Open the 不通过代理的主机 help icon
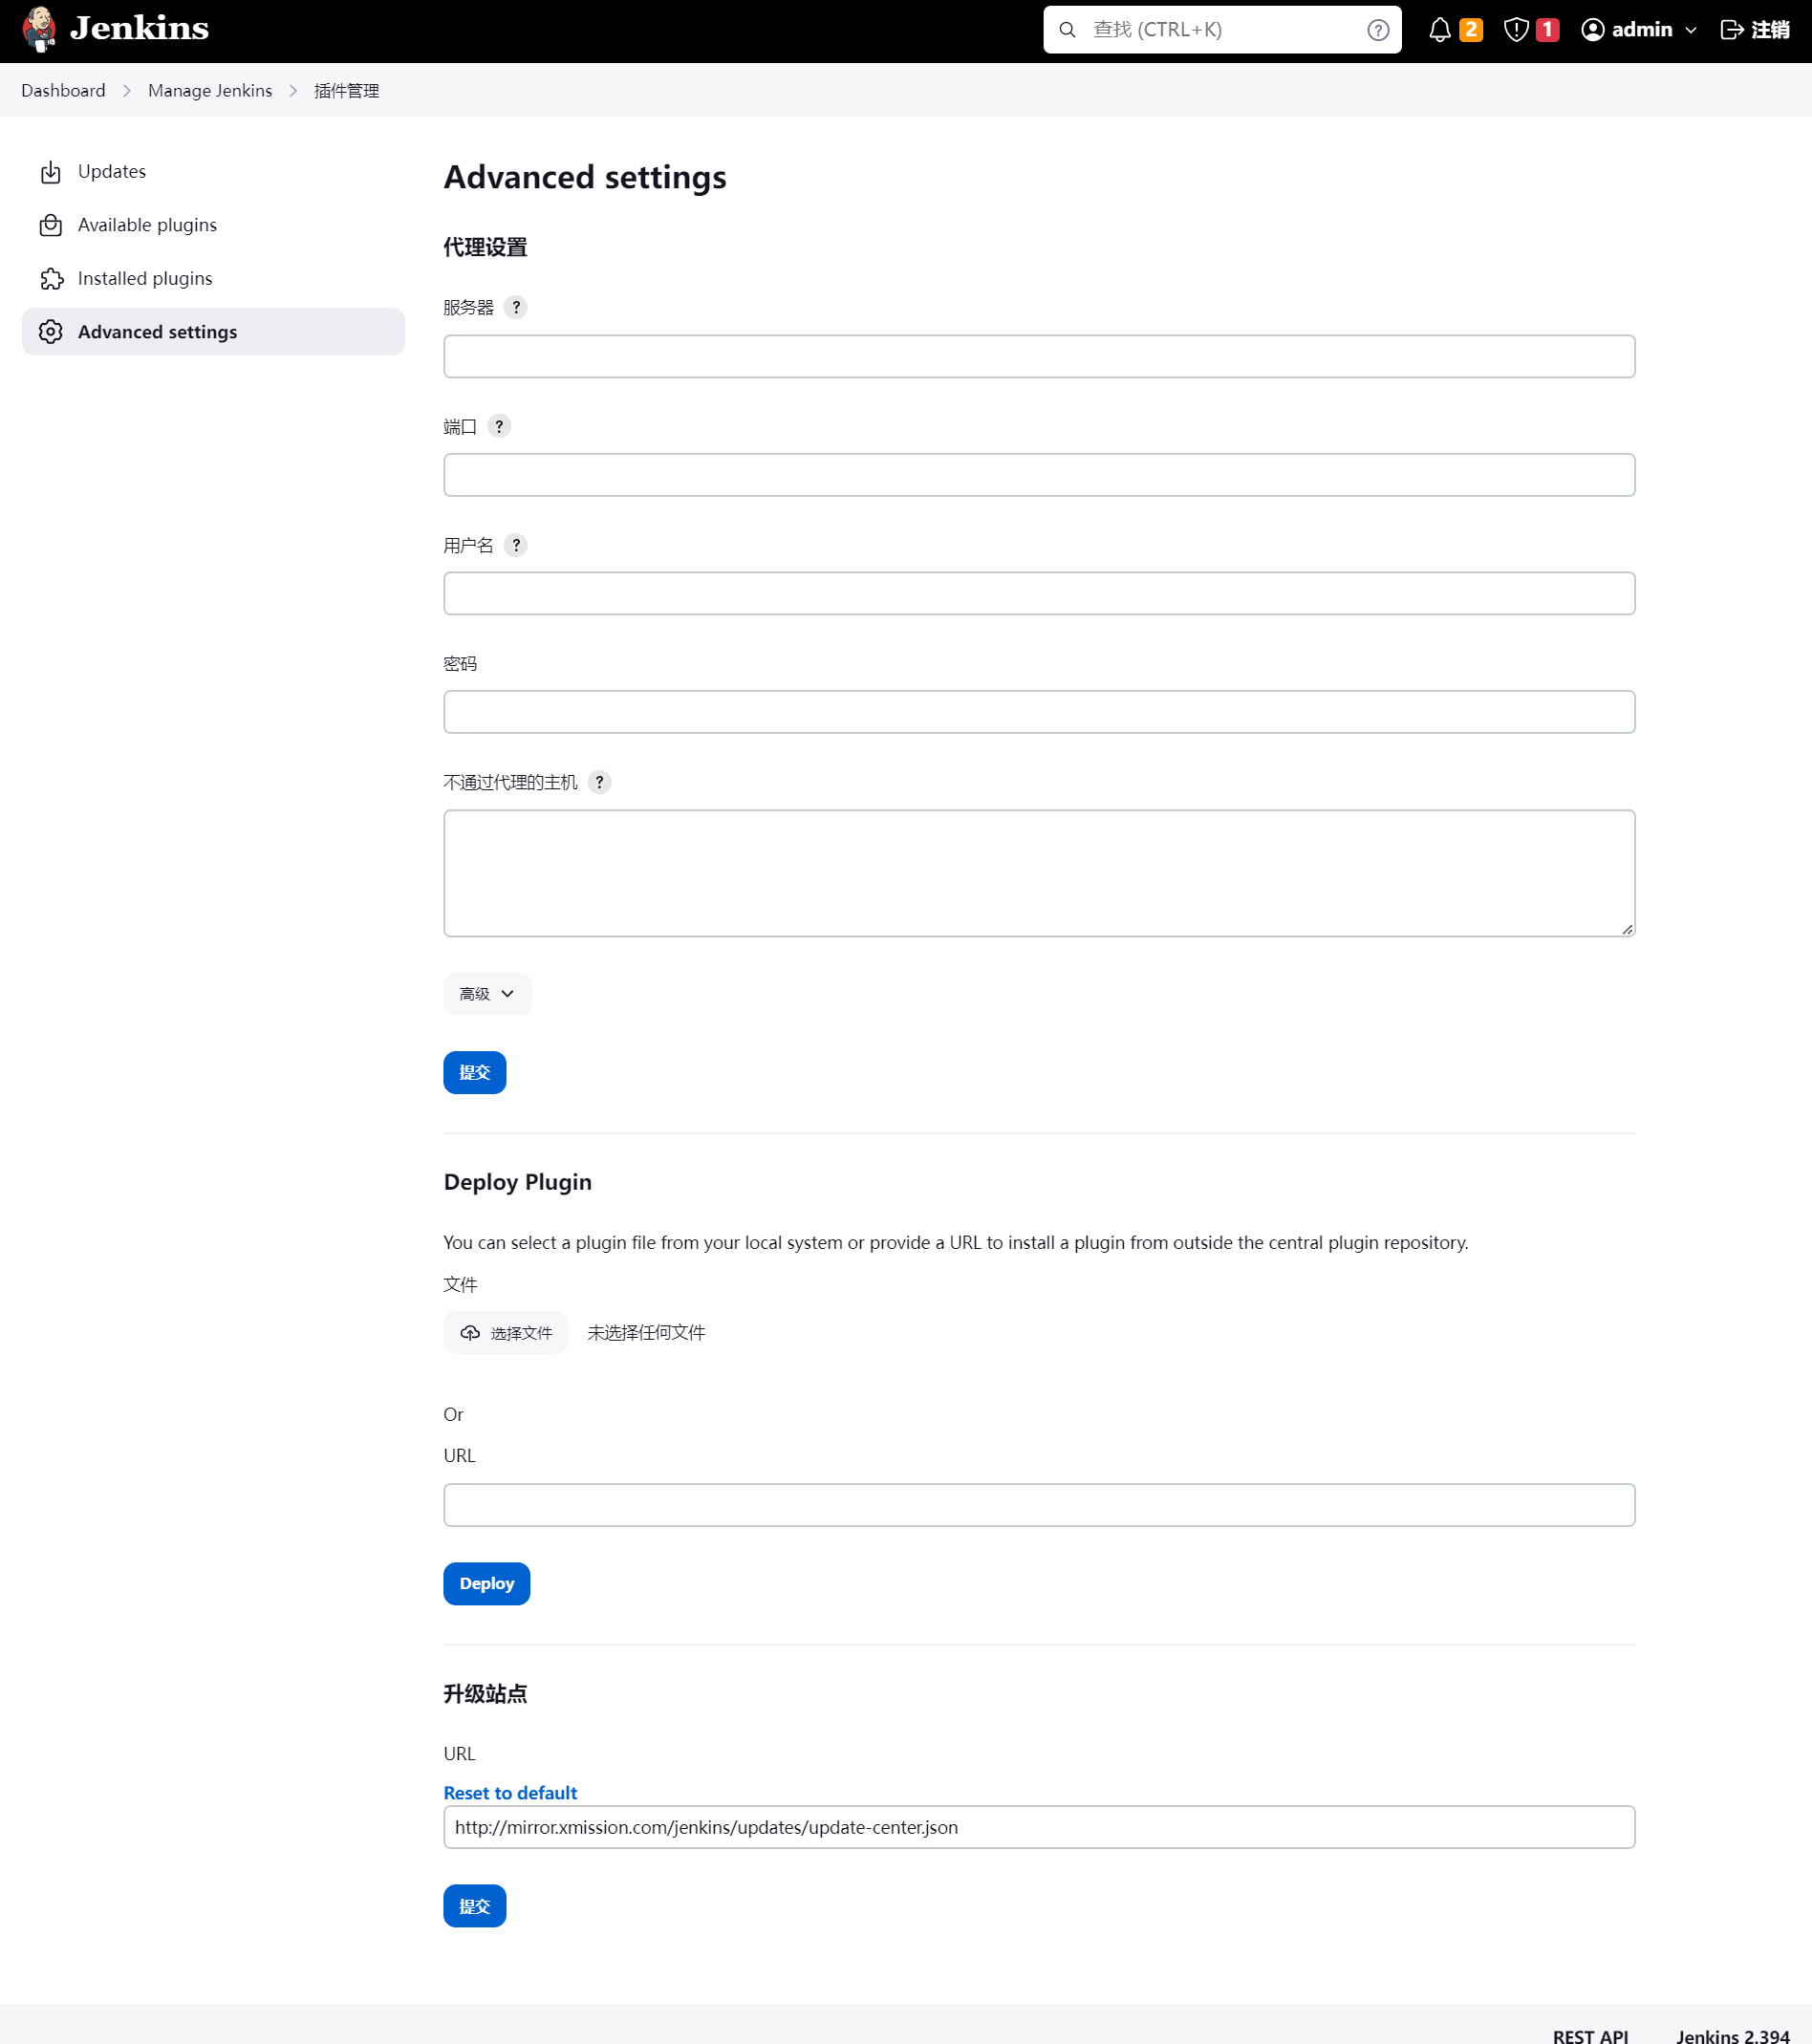The width and height of the screenshot is (1812, 2044). point(599,782)
